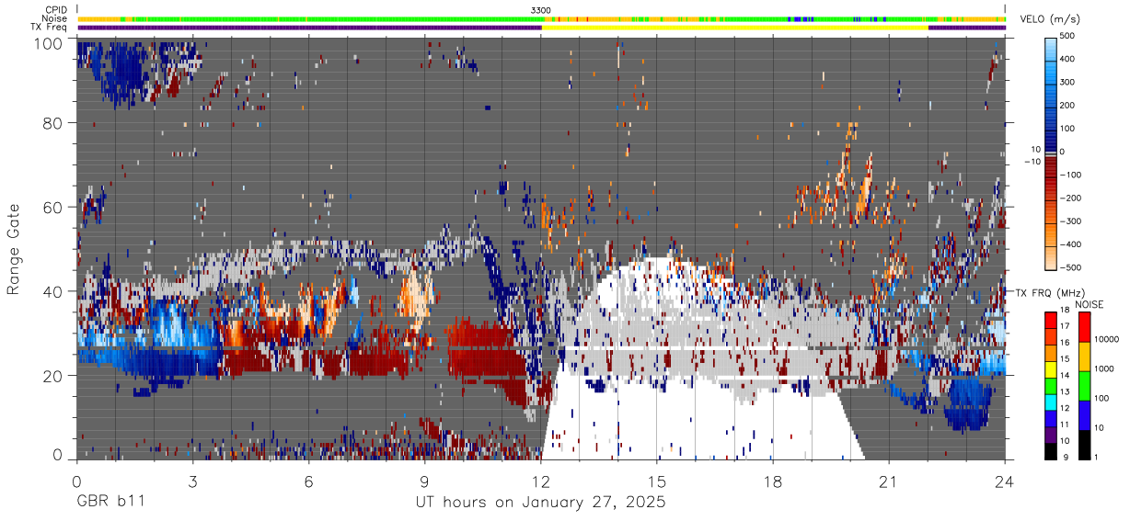Click the cyan segment of the TX FRQ colorbar
This screenshot has height=521, width=1130.
click(1052, 404)
